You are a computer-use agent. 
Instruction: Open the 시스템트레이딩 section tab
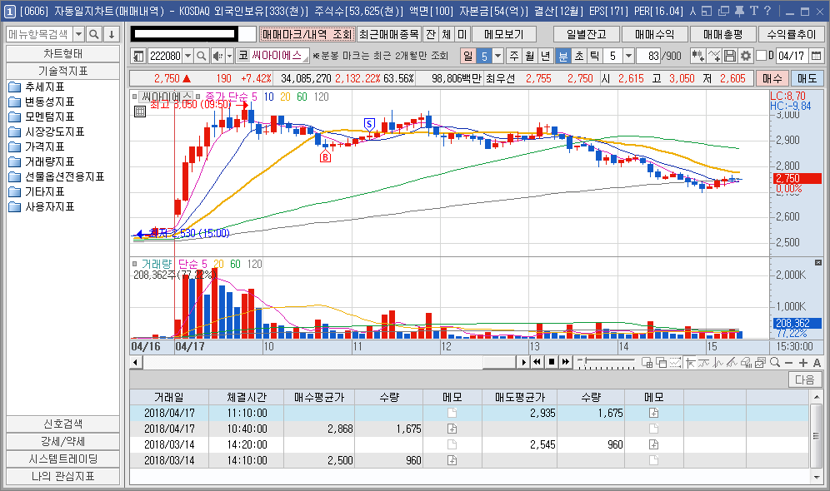63,459
